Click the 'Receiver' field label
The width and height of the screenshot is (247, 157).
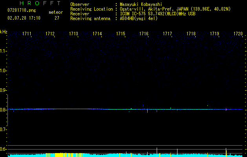(80, 14)
